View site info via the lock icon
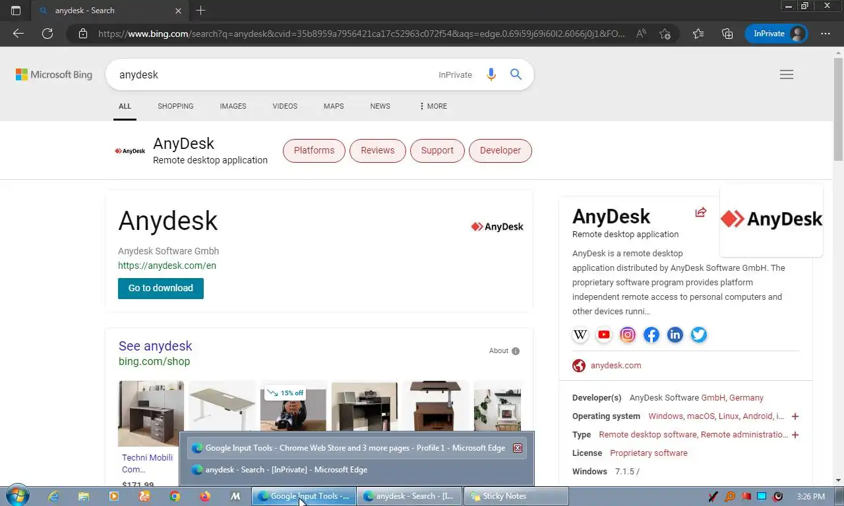 click(82, 34)
